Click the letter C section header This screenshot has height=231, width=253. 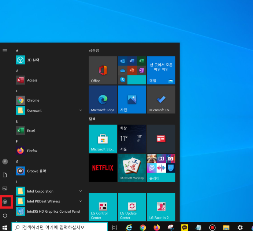pyautogui.click(x=17, y=91)
